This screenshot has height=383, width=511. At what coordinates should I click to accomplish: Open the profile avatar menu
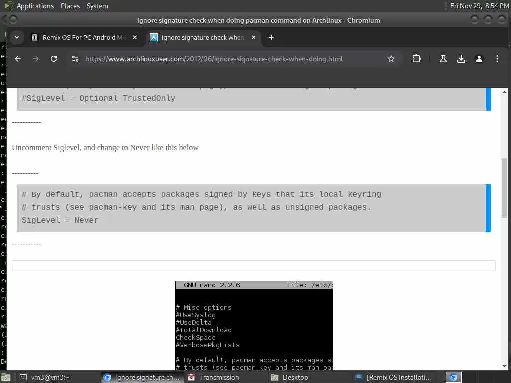pos(479,59)
